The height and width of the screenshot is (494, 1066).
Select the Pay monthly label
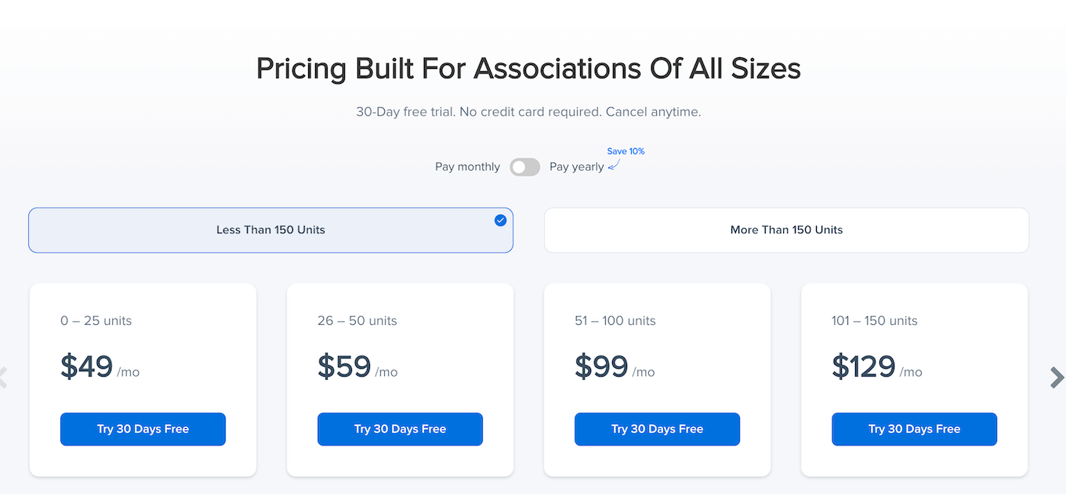tap(467, 167)
